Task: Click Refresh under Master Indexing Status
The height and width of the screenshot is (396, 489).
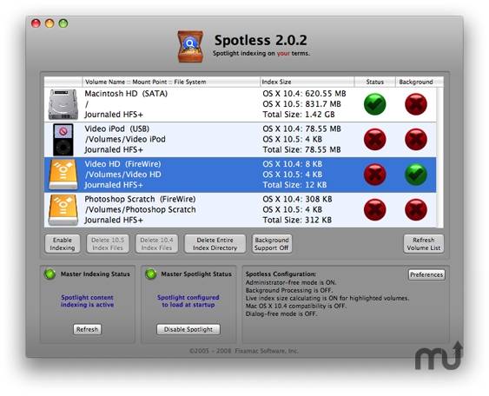Action: point(88,329)
